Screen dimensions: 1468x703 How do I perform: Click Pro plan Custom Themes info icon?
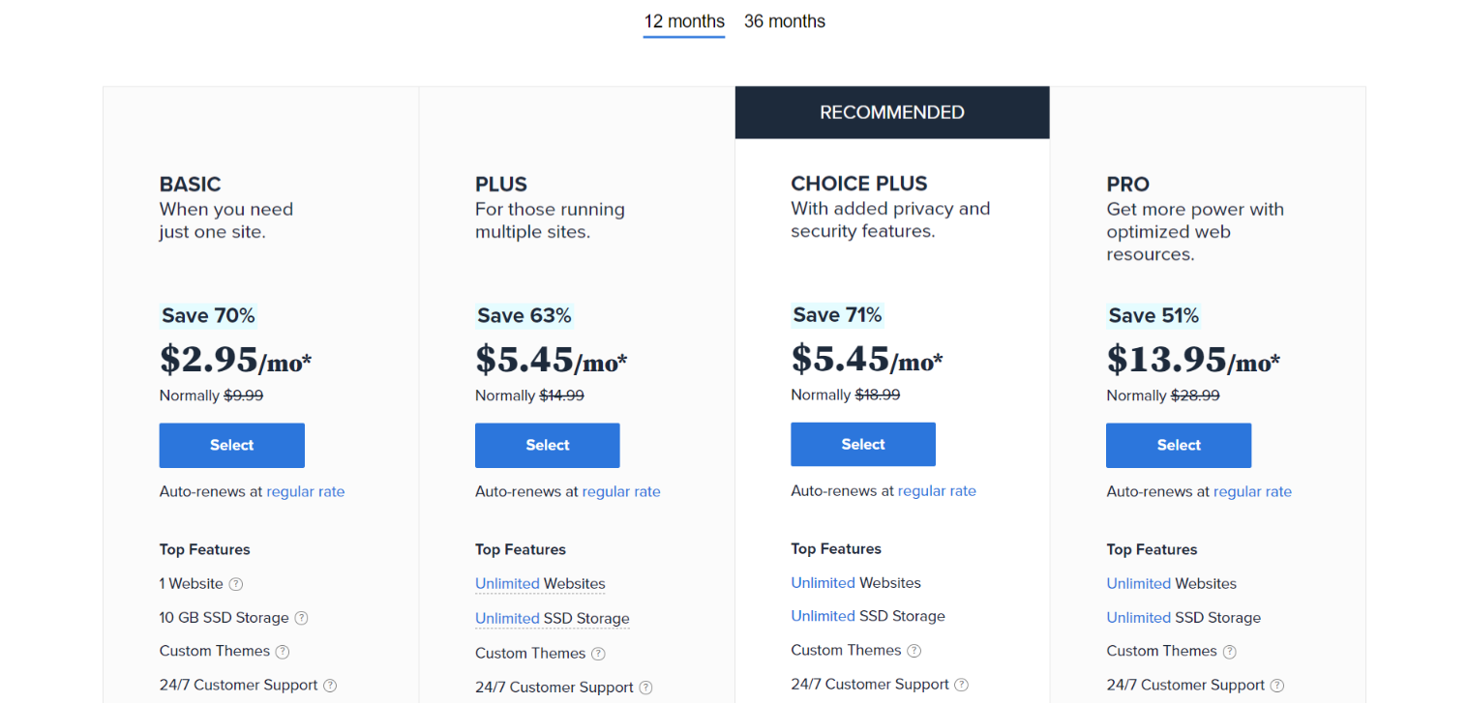tap(1229, 652)
